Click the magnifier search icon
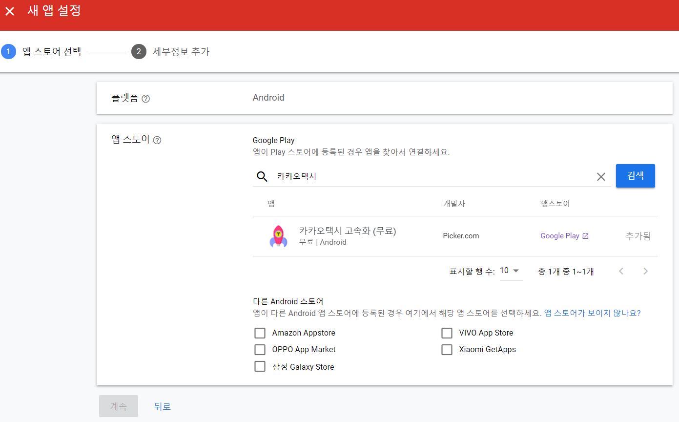This screenshot has width=679, height=422. (262, 177)
